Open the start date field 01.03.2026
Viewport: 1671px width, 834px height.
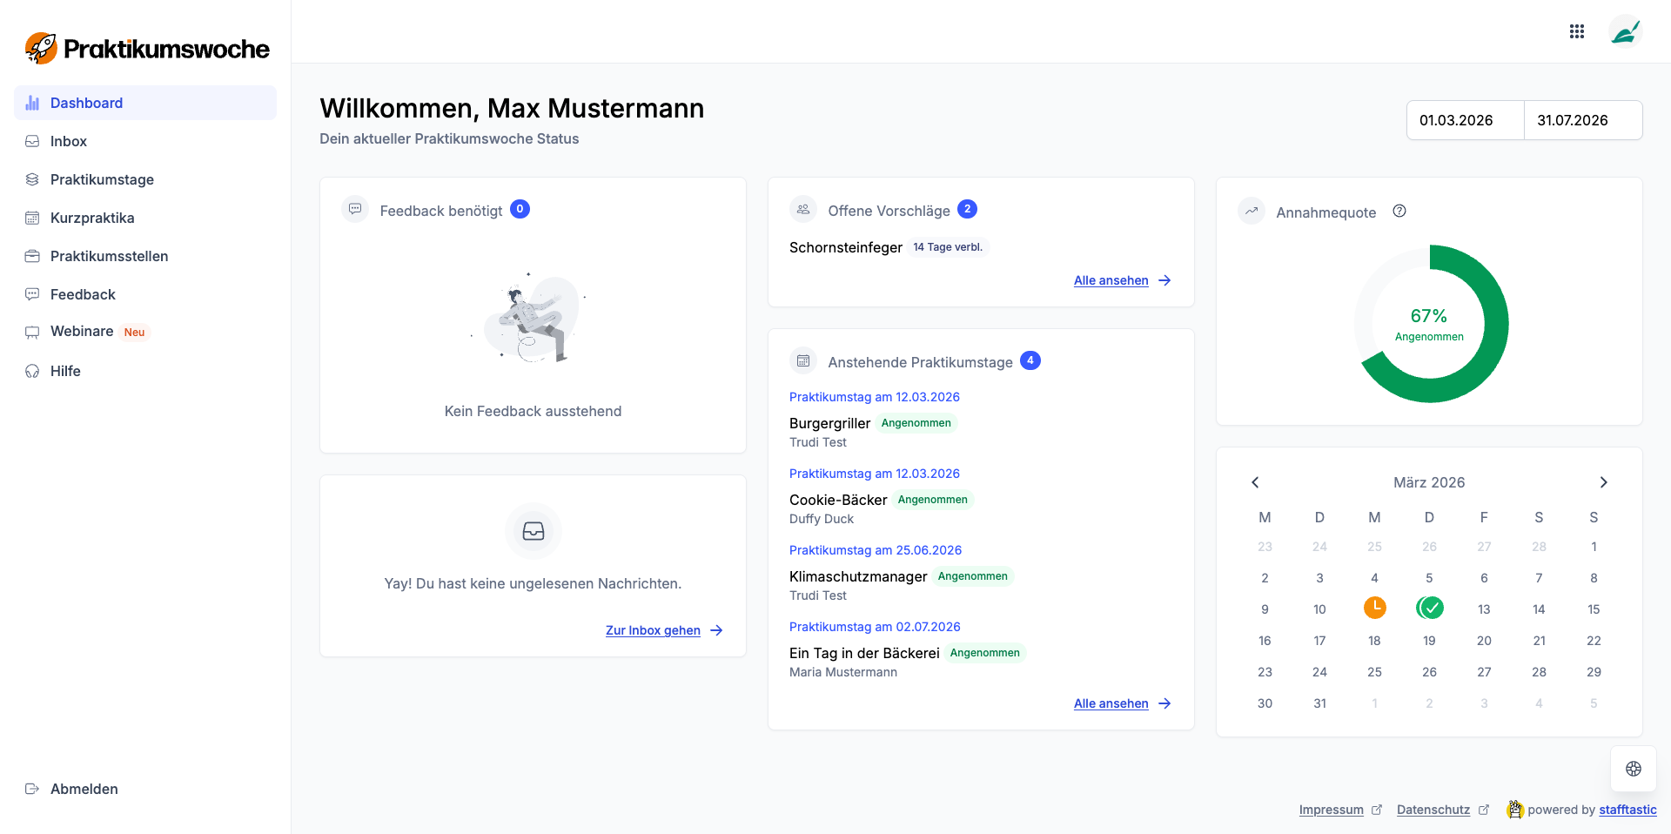point(1465,120)
